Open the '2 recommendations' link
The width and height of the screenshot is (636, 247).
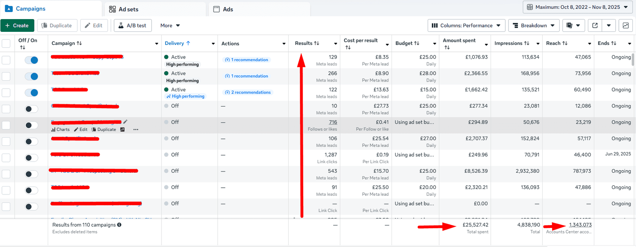coord(248,92)
